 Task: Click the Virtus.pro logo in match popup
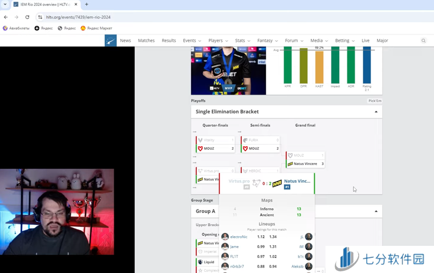(x=257, y=183)
